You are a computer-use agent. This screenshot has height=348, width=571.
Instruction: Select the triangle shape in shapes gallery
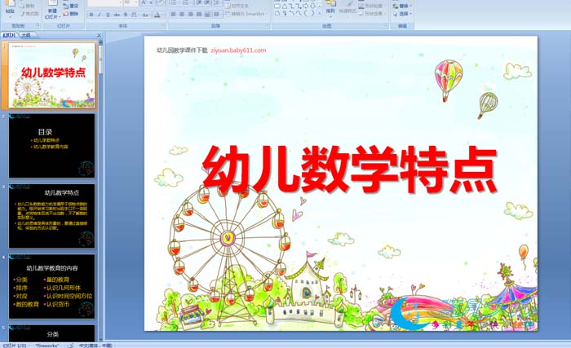point(285,7)
